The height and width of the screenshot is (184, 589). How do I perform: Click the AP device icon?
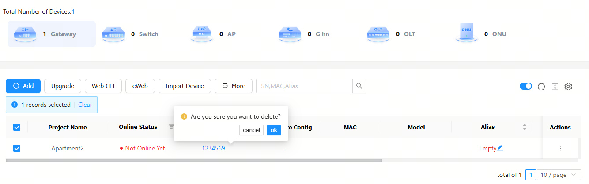click(x=202, y=34)
